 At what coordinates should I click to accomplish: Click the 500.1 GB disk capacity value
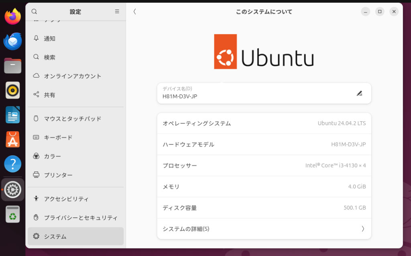point(355,208)
